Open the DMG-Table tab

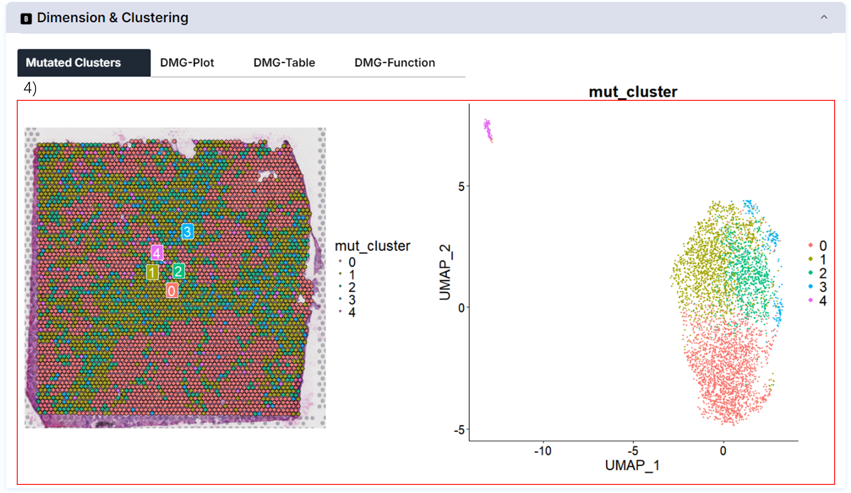284,63
